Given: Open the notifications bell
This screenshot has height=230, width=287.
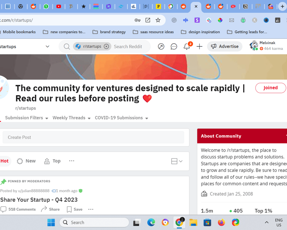Looking at the screenshot, I should coord(187,46).
